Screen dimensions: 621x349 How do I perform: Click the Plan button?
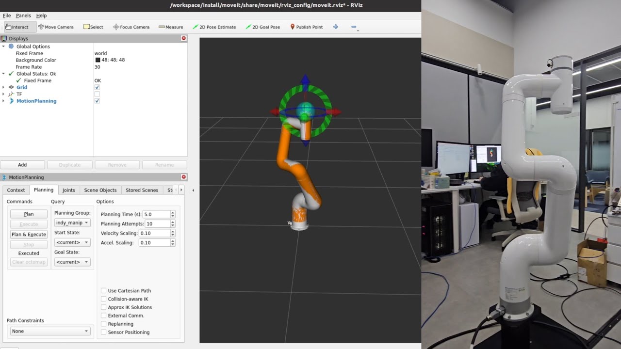(29, 214)
